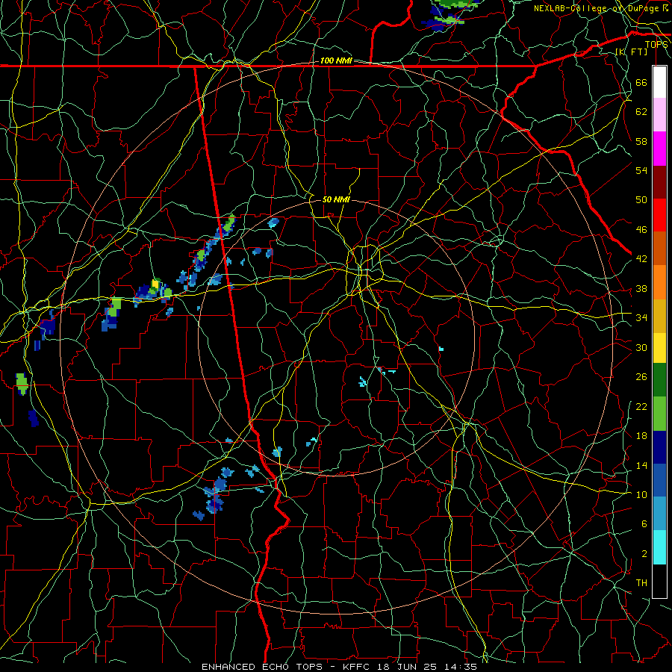Image resolution: width=672 pixels, height=672 pixels.
Task: Click the dark orange legend swatch
Action: [659, 249]
